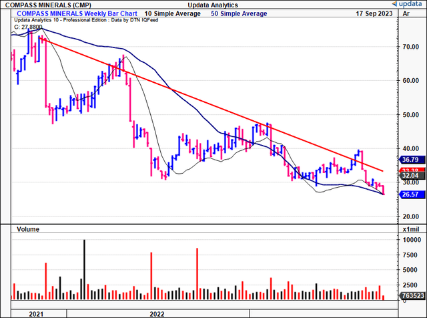Click the Updata logo in top-right corner
This screenshot has width=427, height=318.
point(405,5)
